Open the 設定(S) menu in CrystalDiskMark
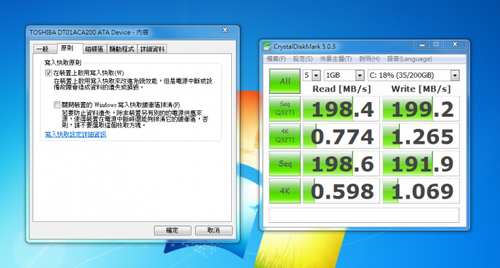The height and width of the screenshot is (268, 500). [x=303, y=59]
